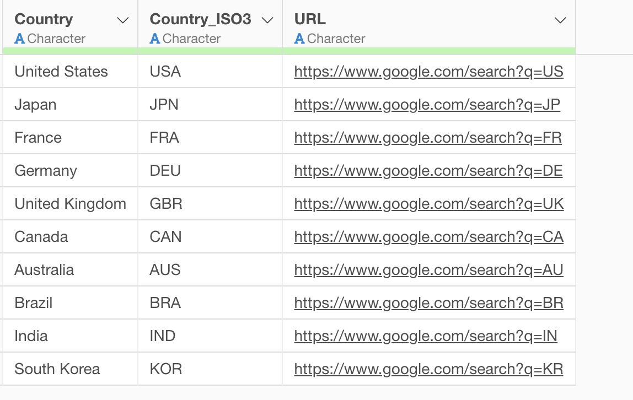Open the URL column dropdown chevron
633x400 pixels.
pos(560,20)
